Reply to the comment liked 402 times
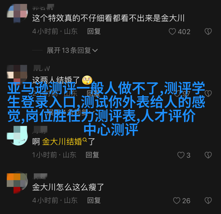The width and height of the screenshot is (221, 214). coord(94,32)
